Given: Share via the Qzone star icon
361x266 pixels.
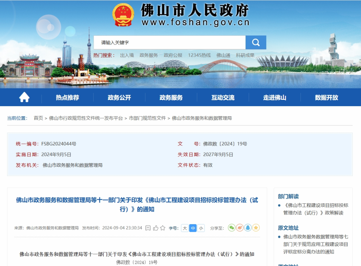Looking at the screenshot, I should (256, 228).
